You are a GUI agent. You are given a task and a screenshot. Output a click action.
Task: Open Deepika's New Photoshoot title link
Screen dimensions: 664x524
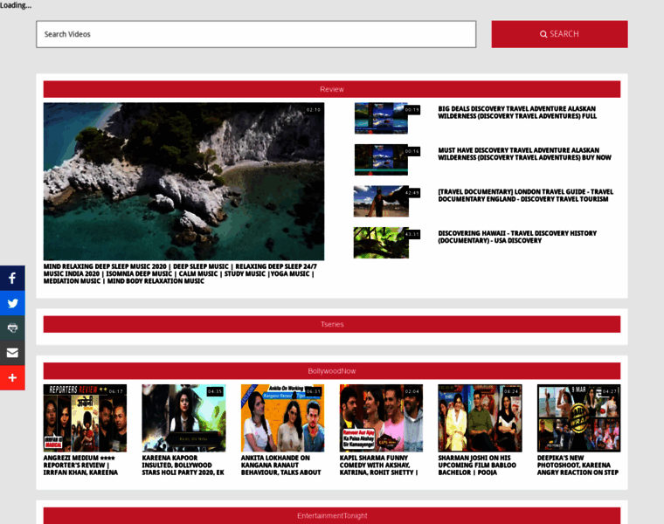[x=578, y=465]
